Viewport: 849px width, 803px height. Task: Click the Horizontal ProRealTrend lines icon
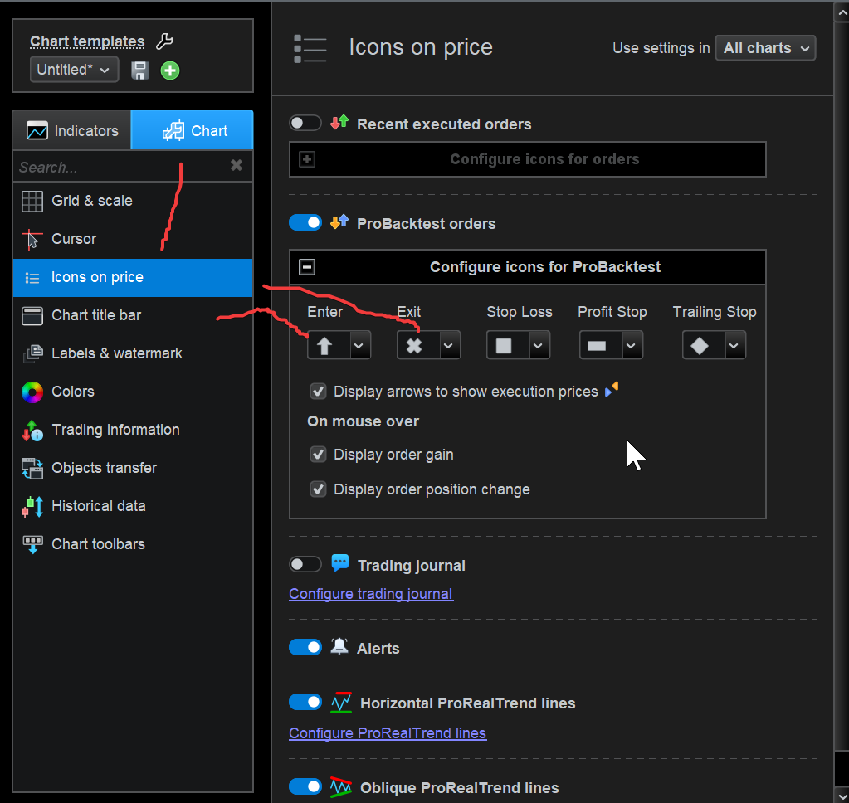point(341,703)
